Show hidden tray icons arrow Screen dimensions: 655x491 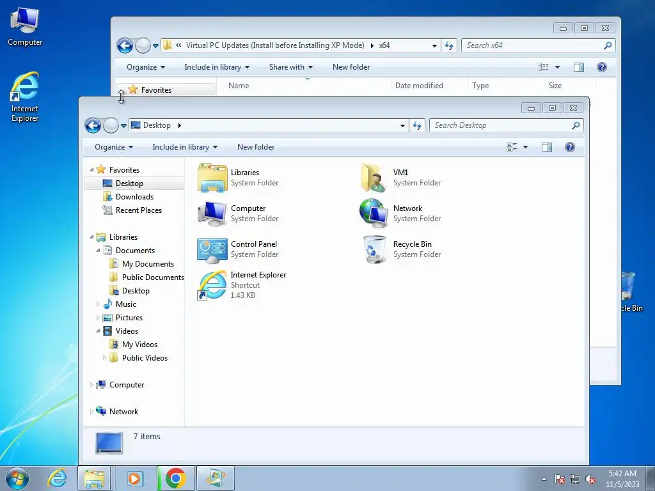click(544, 479)
